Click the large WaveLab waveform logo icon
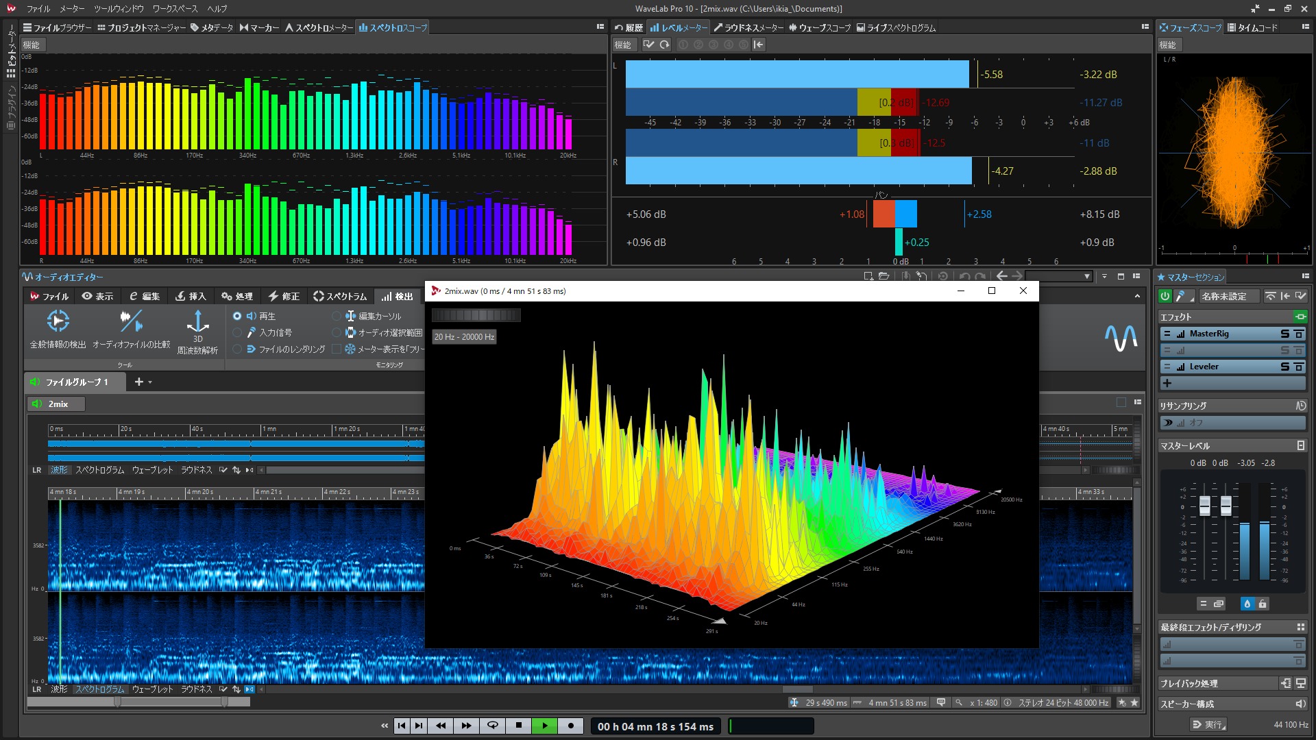Image resolution: width=1316 pixels, height=740 pixels. [x=1121, y=338]
